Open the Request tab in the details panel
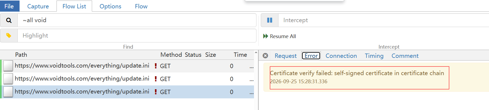Viewport: 489px width, 110px height. (286, 56)
